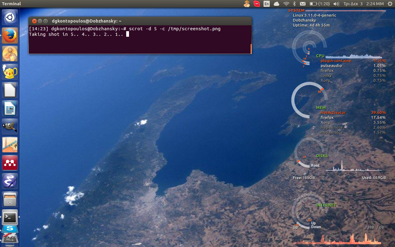Open the battery indicator menu

(x=319, y=4)
